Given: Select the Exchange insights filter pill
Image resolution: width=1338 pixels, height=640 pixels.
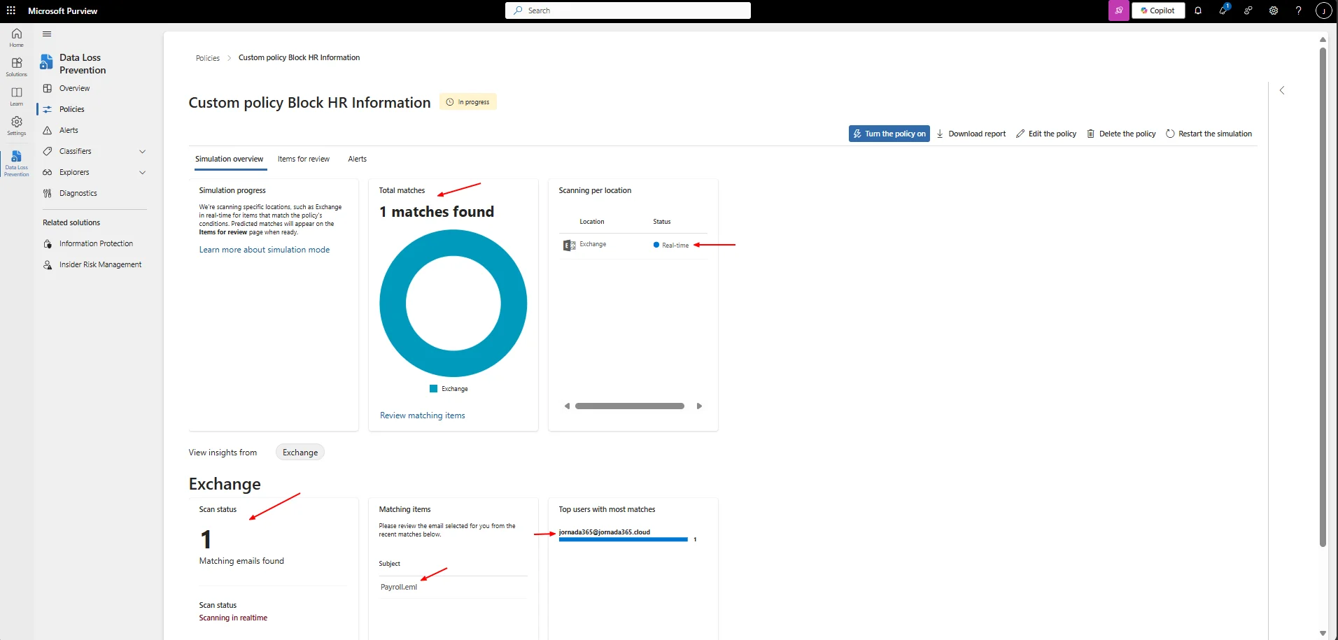Looking at the screenshot, I should click(x=300, y=453).
